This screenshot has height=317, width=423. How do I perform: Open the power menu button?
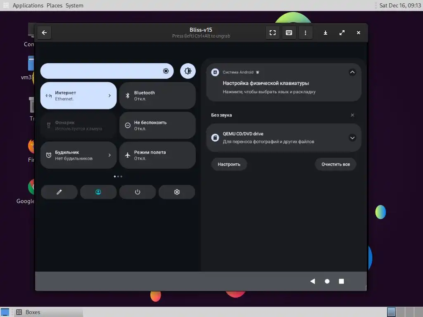point(138,192)
